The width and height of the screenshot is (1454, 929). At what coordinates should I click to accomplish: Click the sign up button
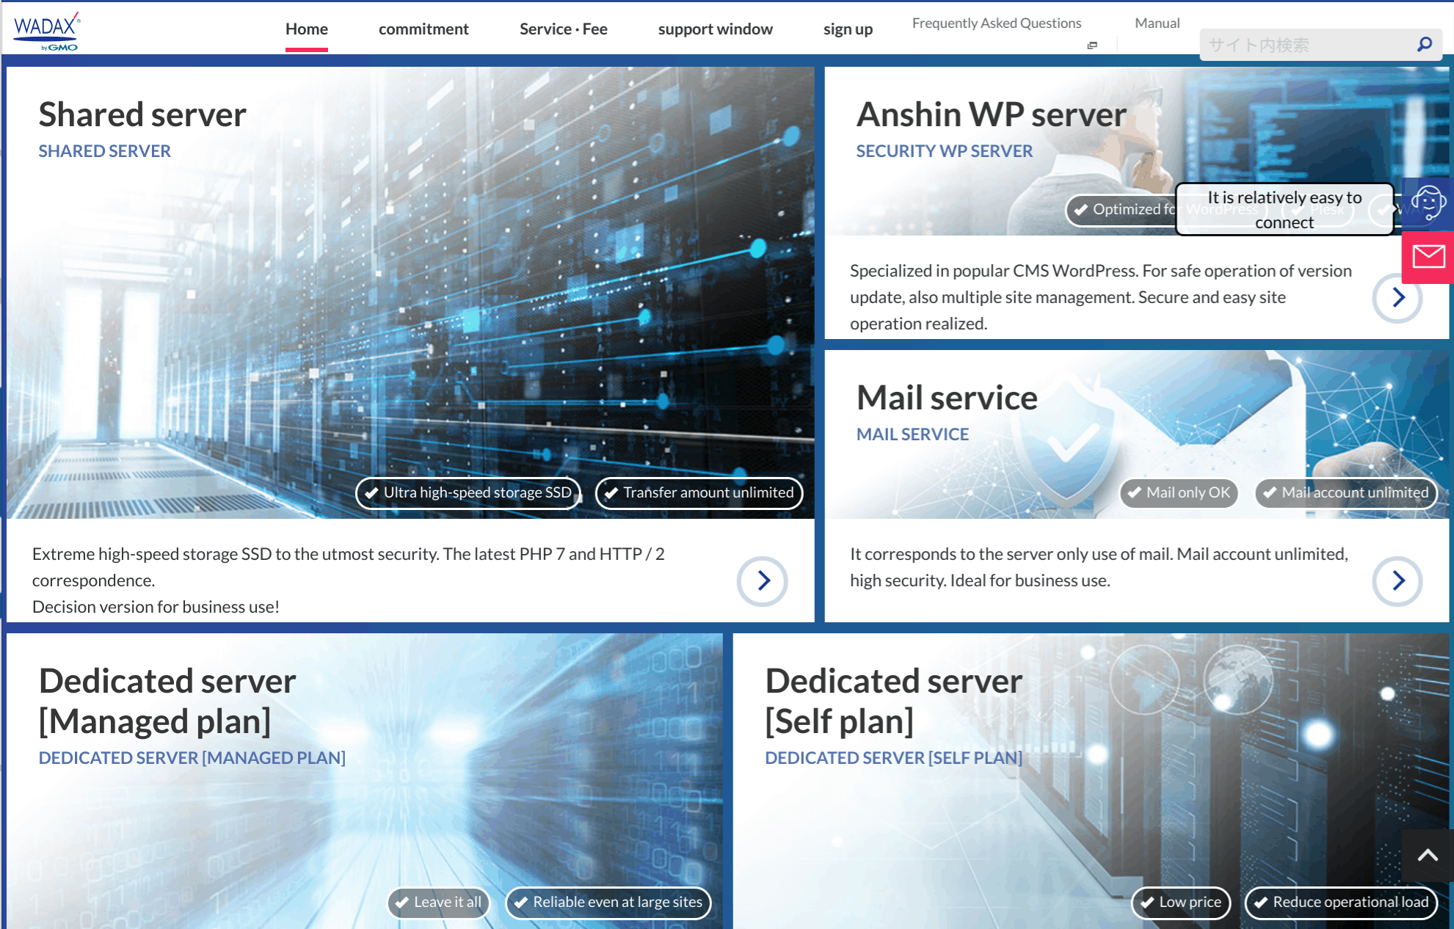tap(848, 29)
